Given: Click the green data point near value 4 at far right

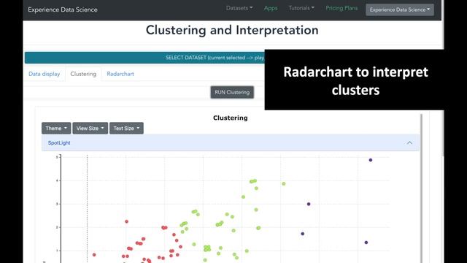Looking at the screenshot, I should [x=284, y=183].
